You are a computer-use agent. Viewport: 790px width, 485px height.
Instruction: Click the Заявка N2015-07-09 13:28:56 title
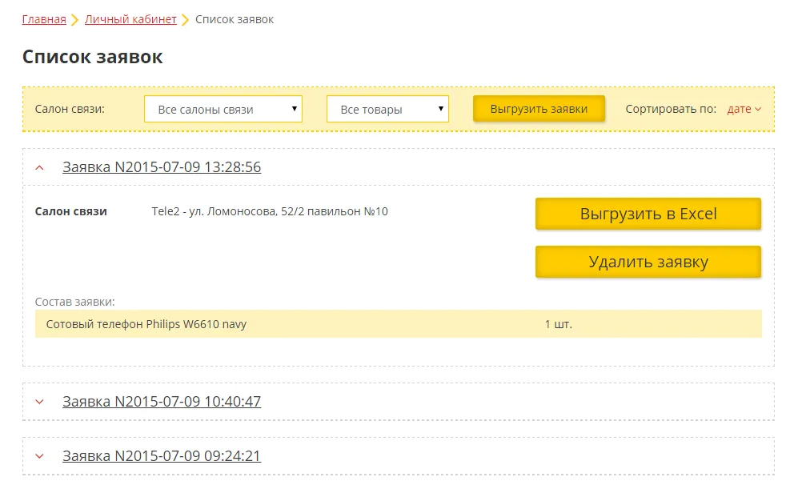[x=162, y=167]
